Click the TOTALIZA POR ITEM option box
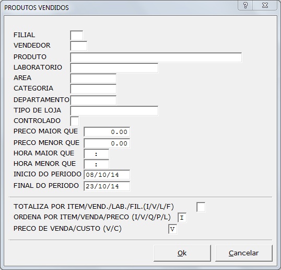Image resolution: width=281 pixels, height=270 pixels. pyautogui.click(x=201, y=207)
